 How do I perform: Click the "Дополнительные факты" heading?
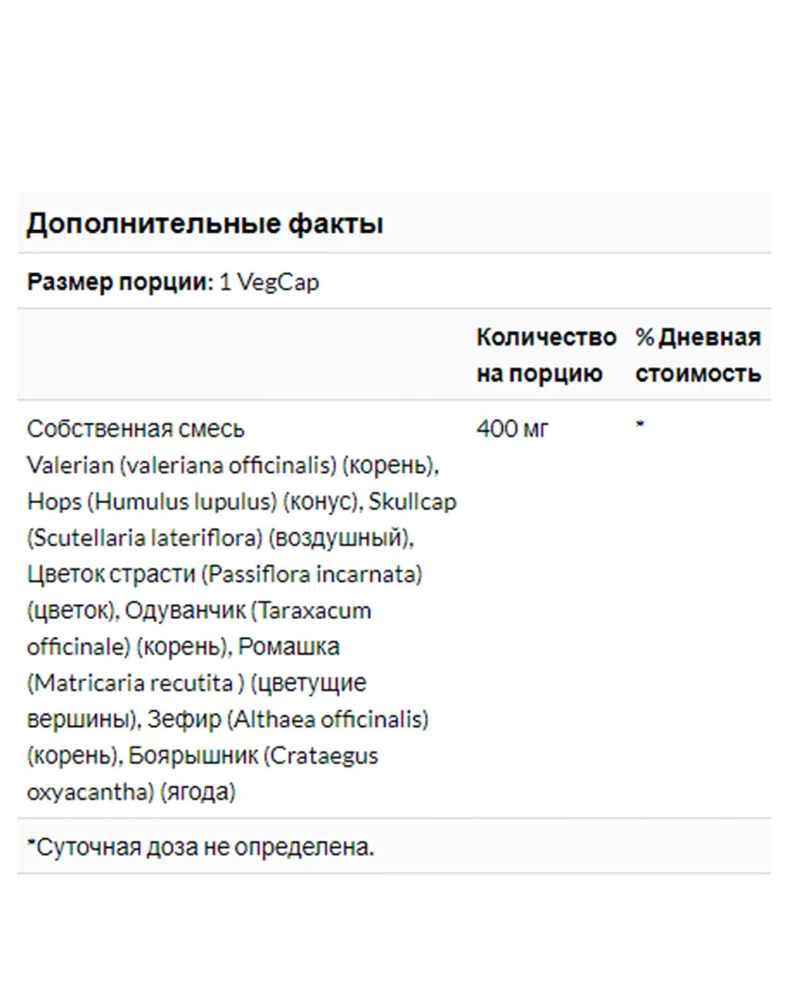click(x=204, y=224)
